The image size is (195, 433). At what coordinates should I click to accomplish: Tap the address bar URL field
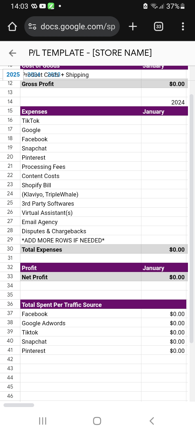click(78, 27)
